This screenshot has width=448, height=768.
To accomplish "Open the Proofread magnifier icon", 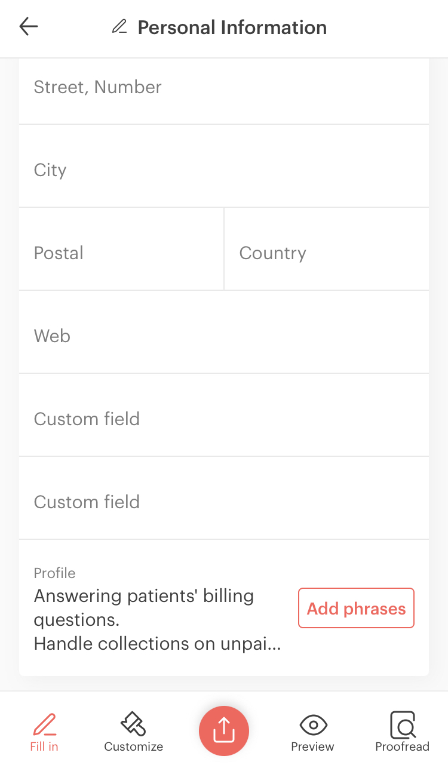I will tap(402, 724).
